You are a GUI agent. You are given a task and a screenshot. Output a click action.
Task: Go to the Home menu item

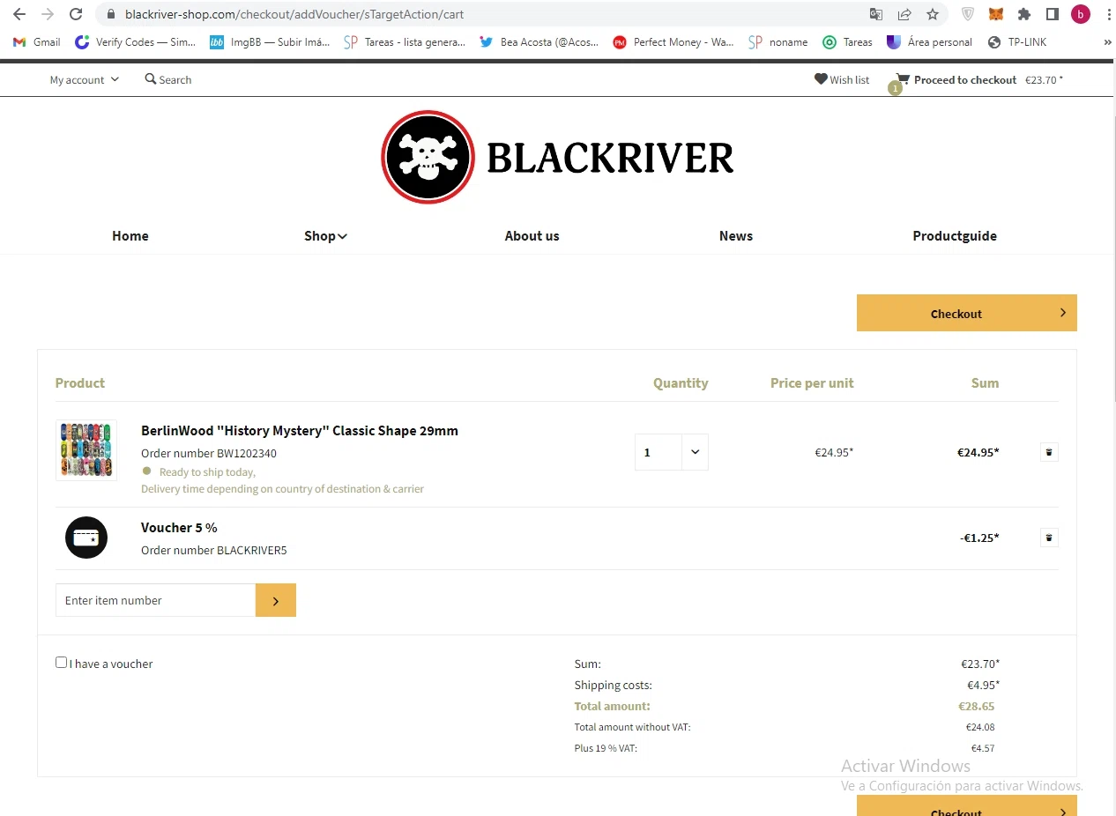click(x=130, y=236)
